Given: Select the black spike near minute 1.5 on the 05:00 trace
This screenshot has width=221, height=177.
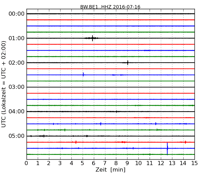Looking at the screenshot, I should tap(44, 136).
